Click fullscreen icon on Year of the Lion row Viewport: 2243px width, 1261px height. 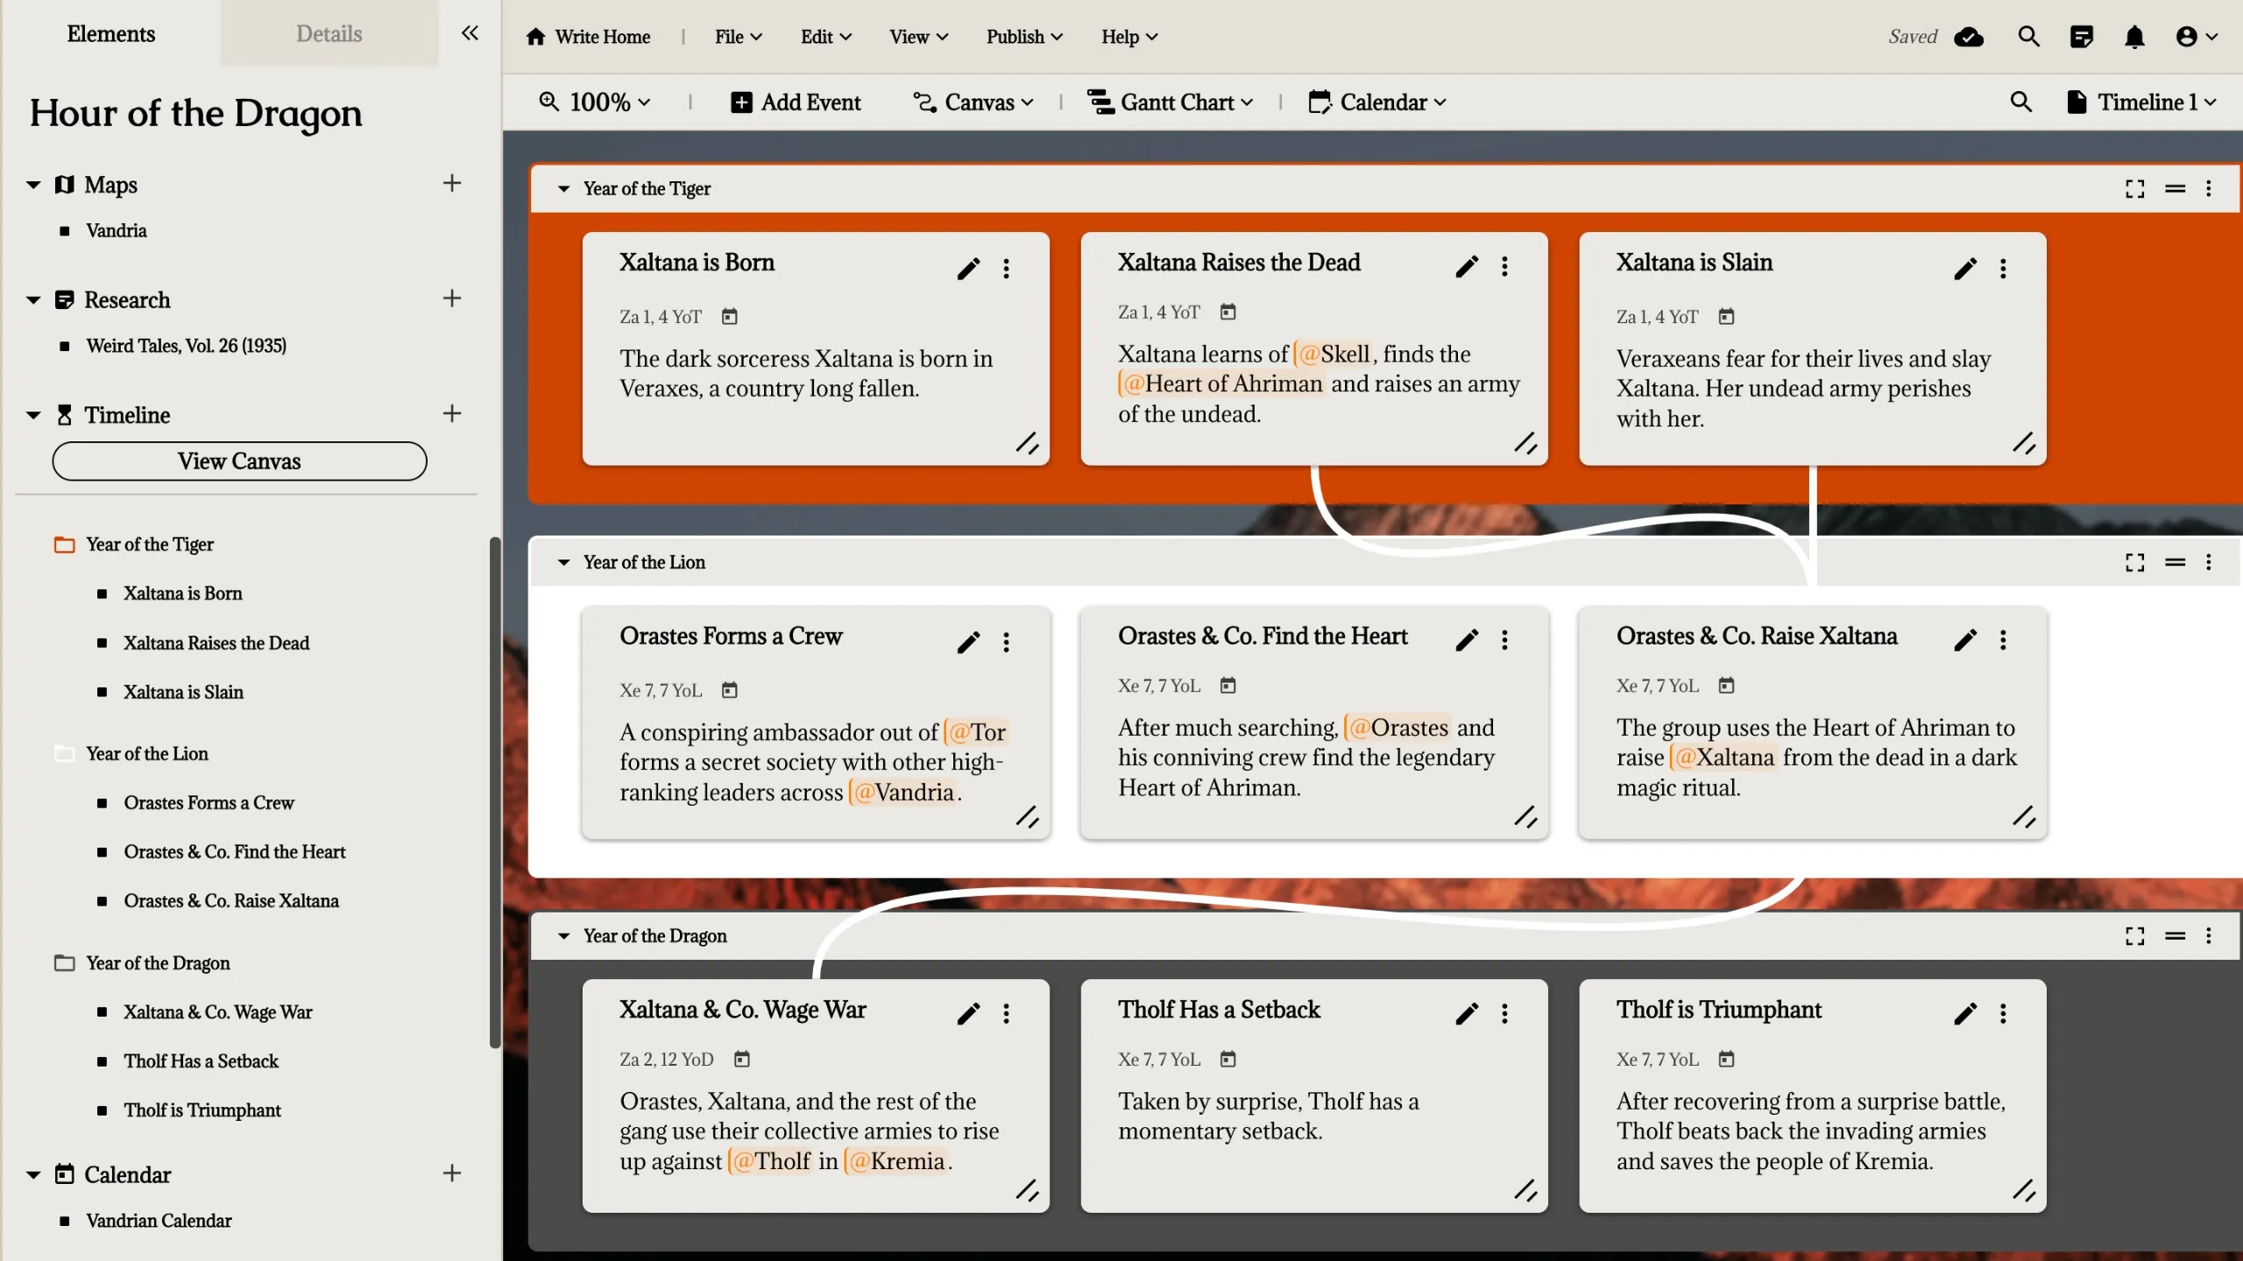click(x=2134, y=562)
